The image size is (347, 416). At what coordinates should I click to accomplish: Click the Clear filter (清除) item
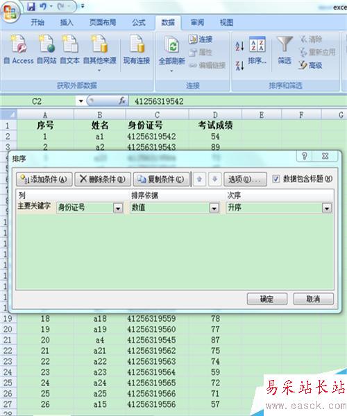pyautogui.click(x=310, y=40)
